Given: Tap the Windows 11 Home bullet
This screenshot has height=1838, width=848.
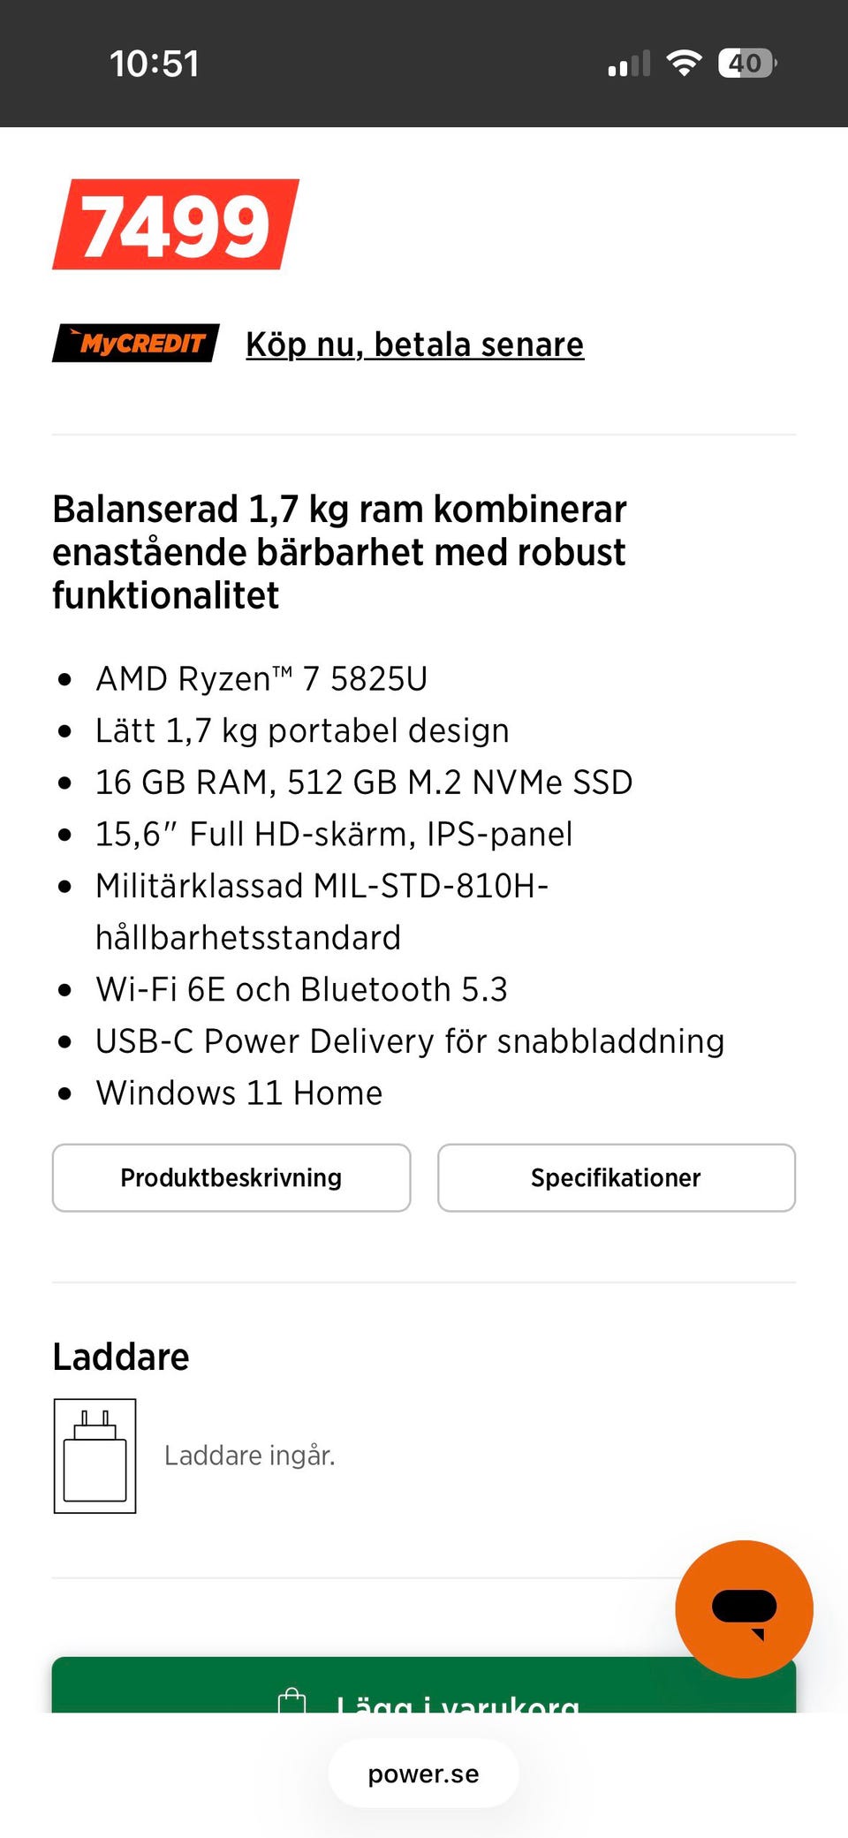Looking at the screenshot, I should pyautogui.click(x=239, y=1093).
